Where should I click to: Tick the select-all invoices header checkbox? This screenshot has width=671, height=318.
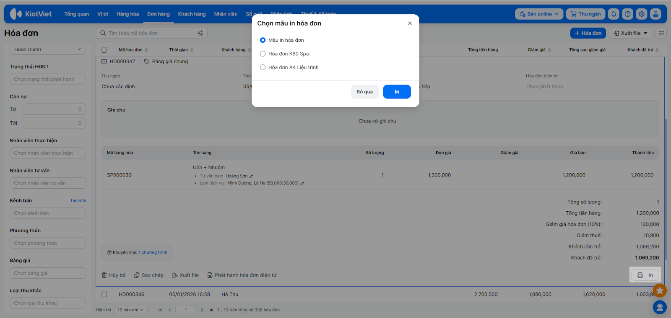click(104, 50)
